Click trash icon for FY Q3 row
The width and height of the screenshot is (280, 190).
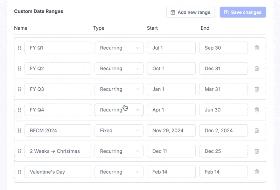tap(257, 89)
